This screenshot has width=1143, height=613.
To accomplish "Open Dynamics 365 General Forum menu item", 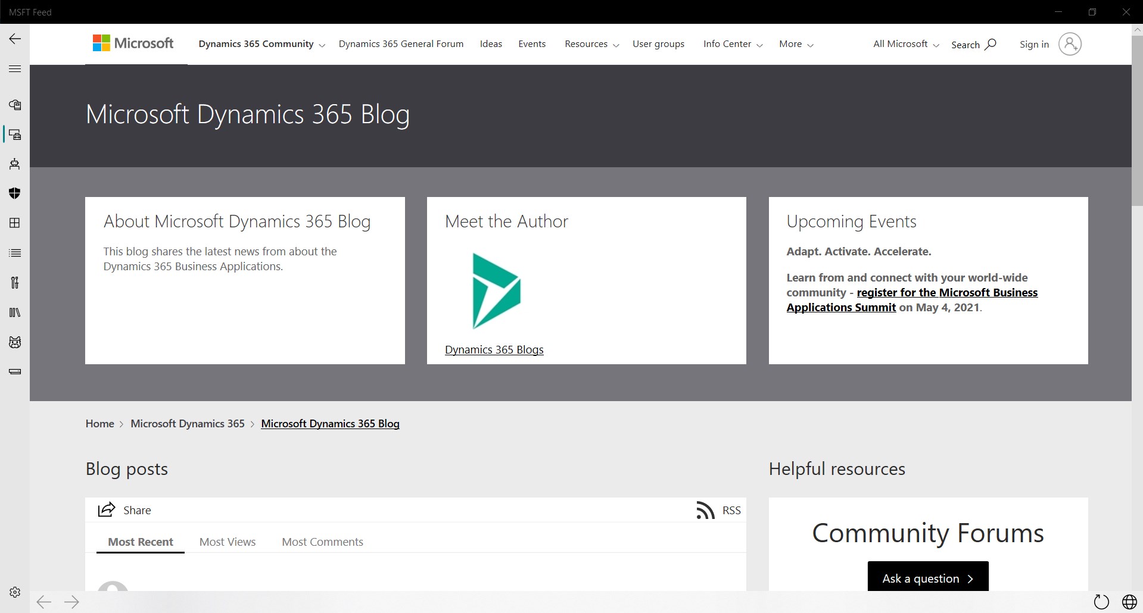I will click(401, 44).
